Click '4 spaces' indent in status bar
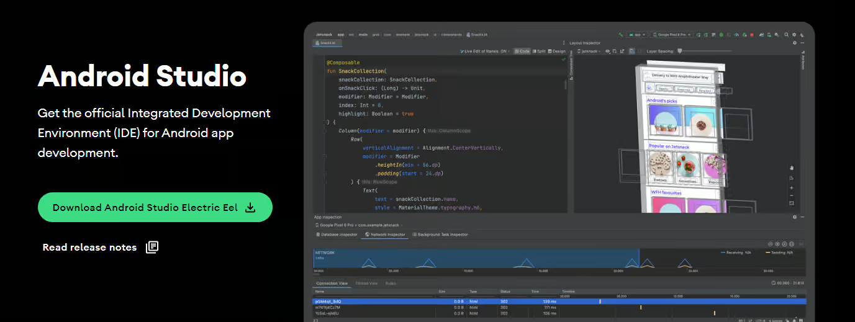Viewport: 855px width, 322px height. pos(776,321)
